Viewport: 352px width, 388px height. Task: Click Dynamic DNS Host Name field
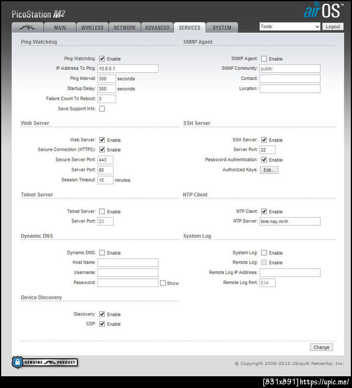128,262
